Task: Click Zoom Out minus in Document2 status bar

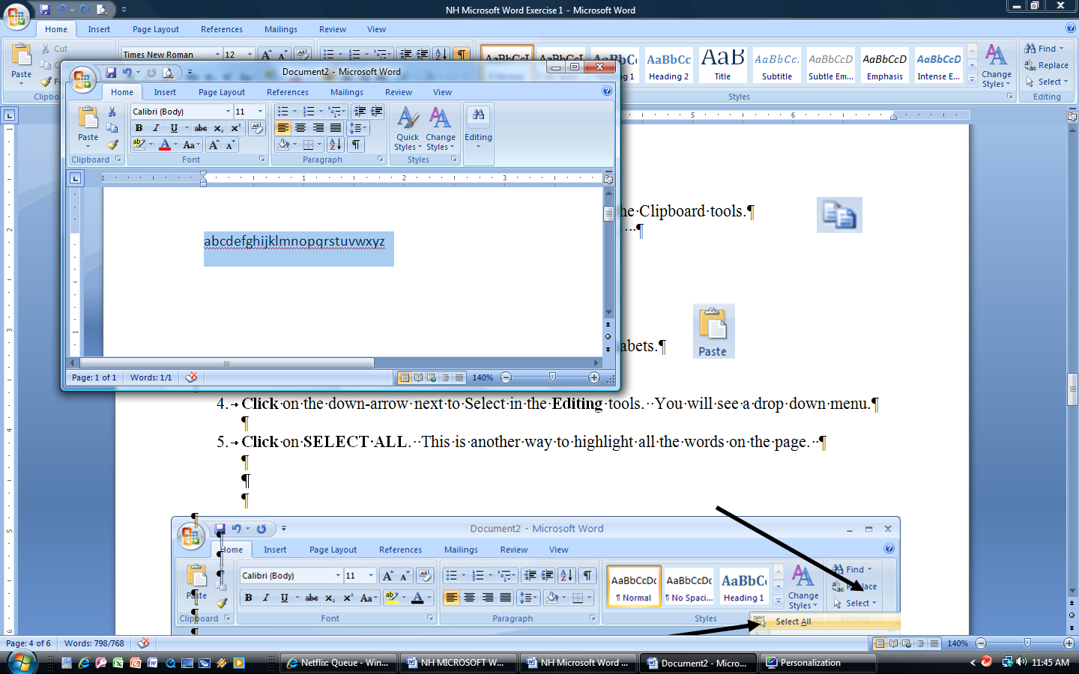Action: 506,377
